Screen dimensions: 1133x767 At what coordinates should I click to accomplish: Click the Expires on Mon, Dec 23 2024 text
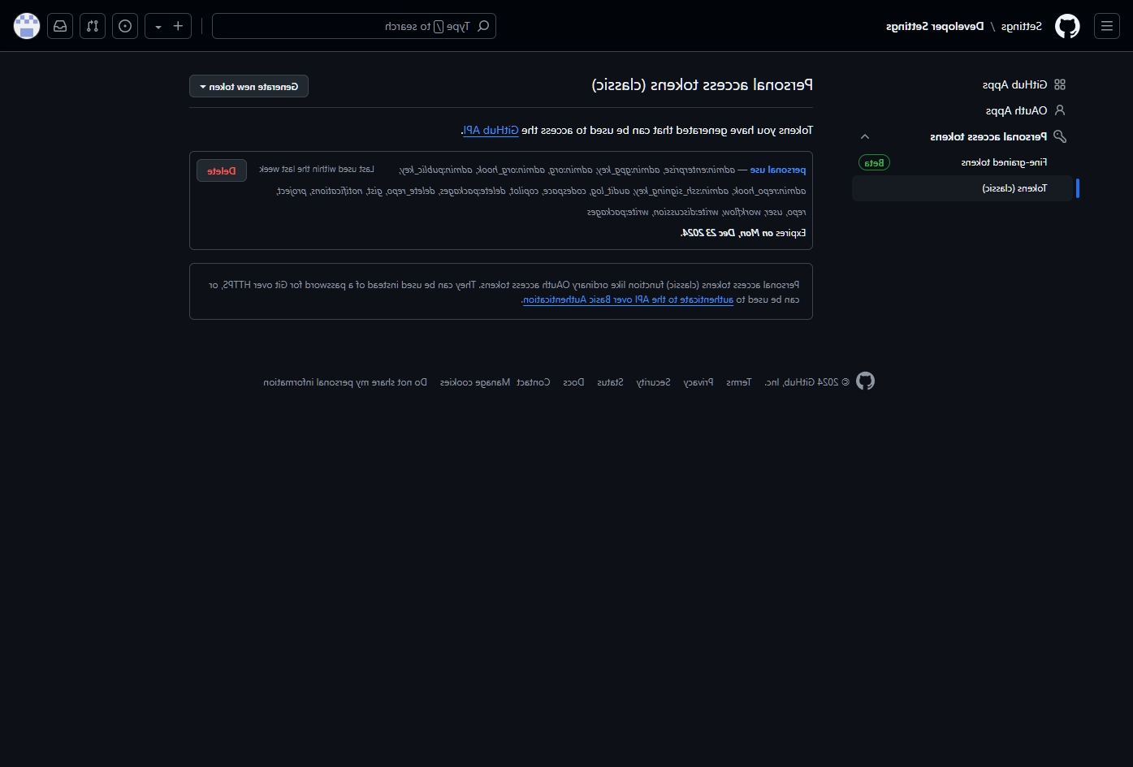click(x=743, y=233)
